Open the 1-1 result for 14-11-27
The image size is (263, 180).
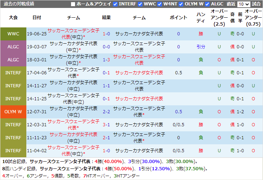coord(106,86)
